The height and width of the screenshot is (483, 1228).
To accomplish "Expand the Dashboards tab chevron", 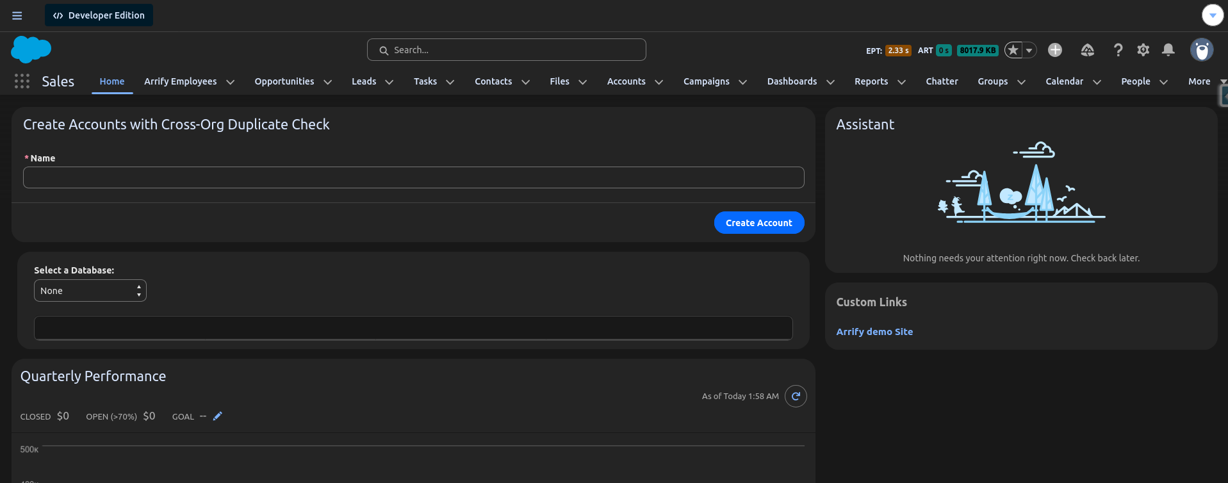I will pyautogui.click(x=831, y=82).
